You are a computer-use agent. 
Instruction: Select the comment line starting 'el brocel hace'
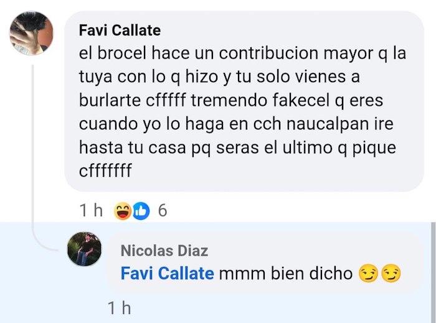pyautogui.click(x=242, y=54)
